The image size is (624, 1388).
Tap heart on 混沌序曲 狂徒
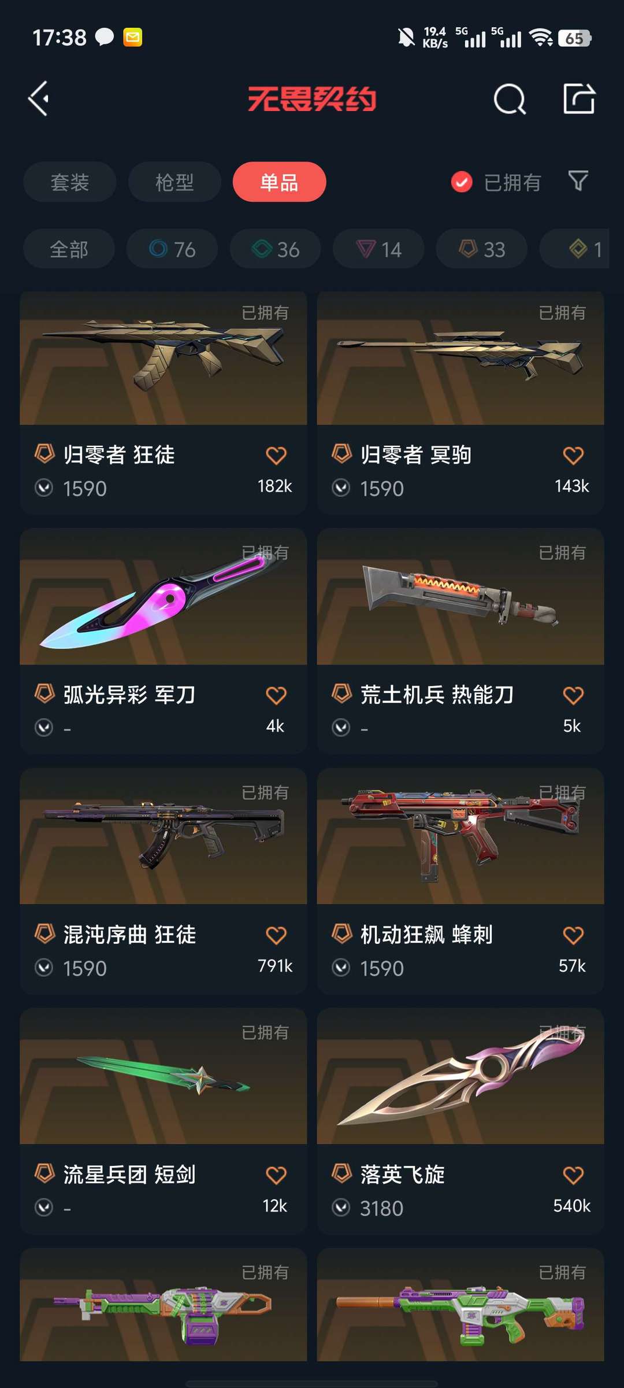[x=276, y=935]
